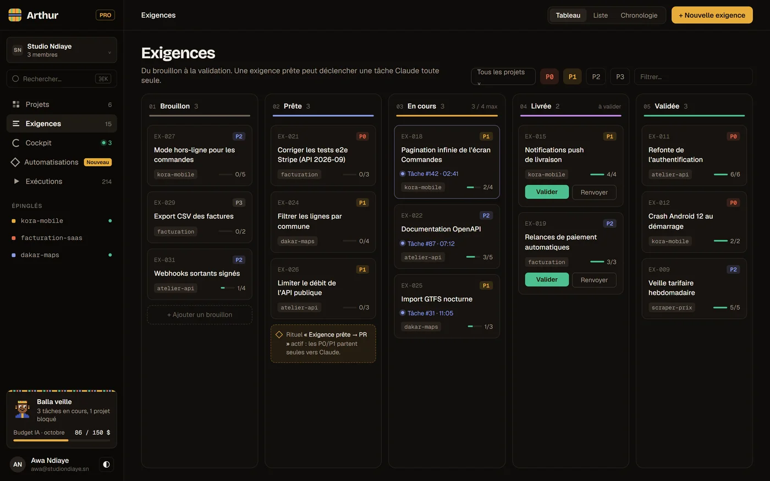Click the Exécutions play icon
Screen dimensions: 770x481
click(x=16, y=181)
